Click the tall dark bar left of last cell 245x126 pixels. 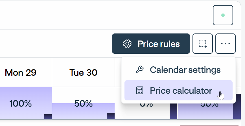[173, 111]
